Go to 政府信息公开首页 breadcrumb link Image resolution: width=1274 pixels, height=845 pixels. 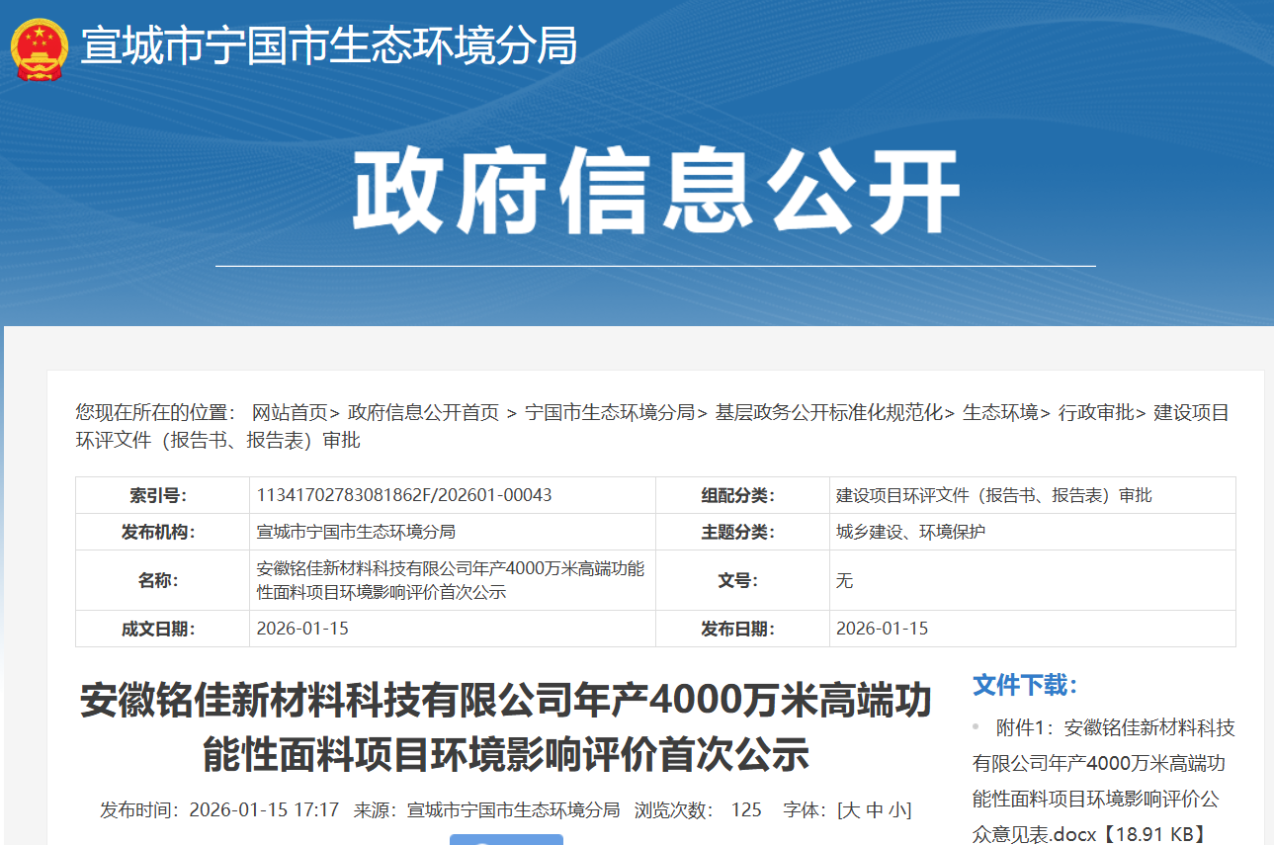pyautogui.click(x=423, y=413)
